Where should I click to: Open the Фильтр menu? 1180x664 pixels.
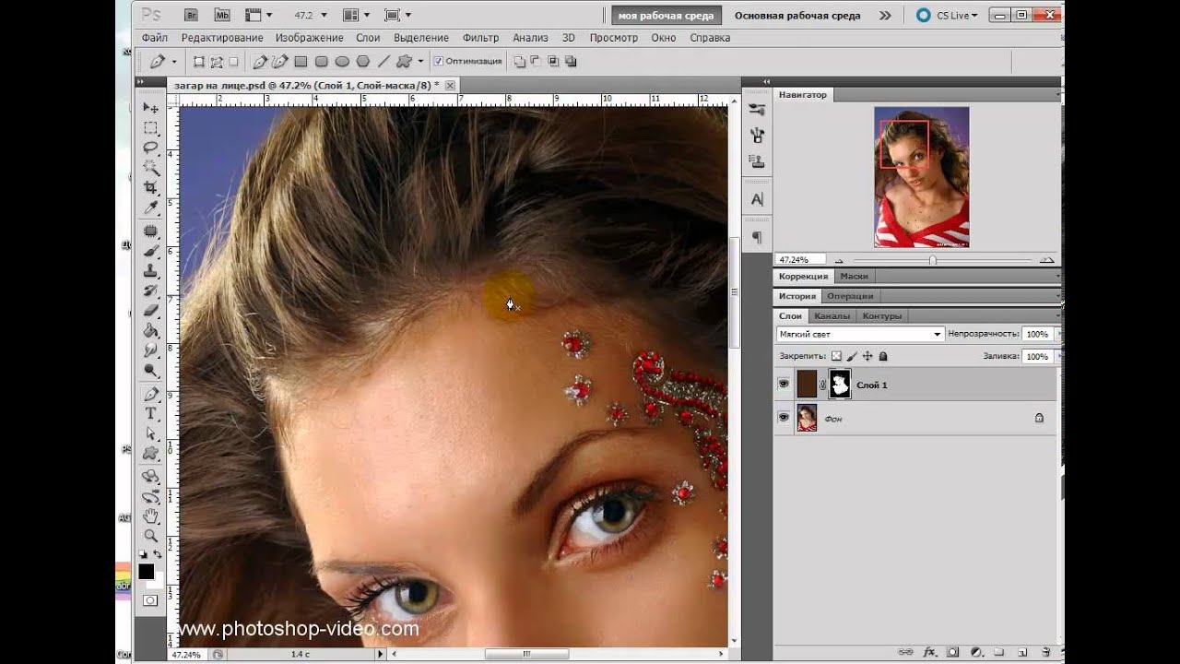click(x=480, y=38)
